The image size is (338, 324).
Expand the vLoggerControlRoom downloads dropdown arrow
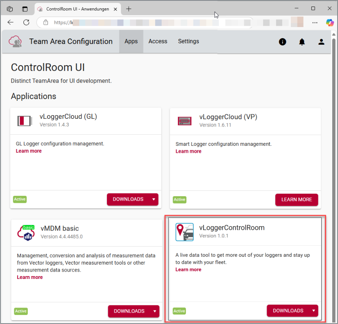point(314,310)
